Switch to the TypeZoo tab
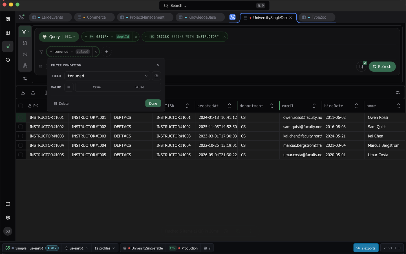This screenshot has width=406, height=254. (317, 17)
